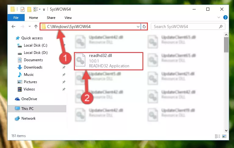234x148 pixels.
Task: Switch to large icons view in status bar
Action: 224,136
